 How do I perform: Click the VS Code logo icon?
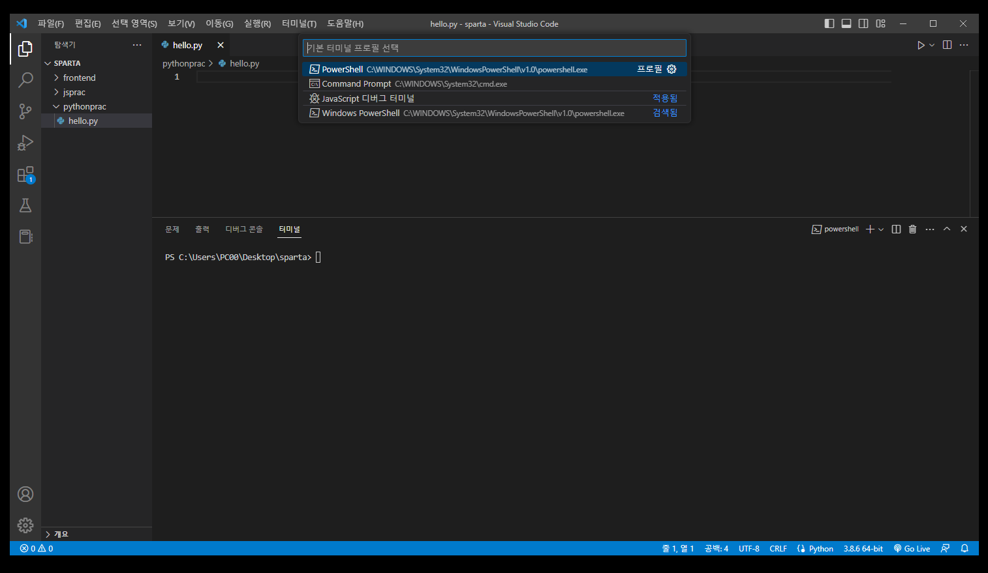pos(22,23)
